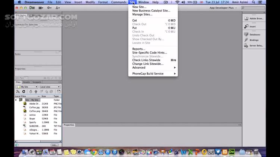
Task: Open the Server Behaviors panel
Action: tap(253, 45)
